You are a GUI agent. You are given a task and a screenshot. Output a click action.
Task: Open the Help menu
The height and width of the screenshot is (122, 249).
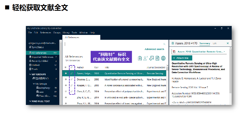click(93, 33)
